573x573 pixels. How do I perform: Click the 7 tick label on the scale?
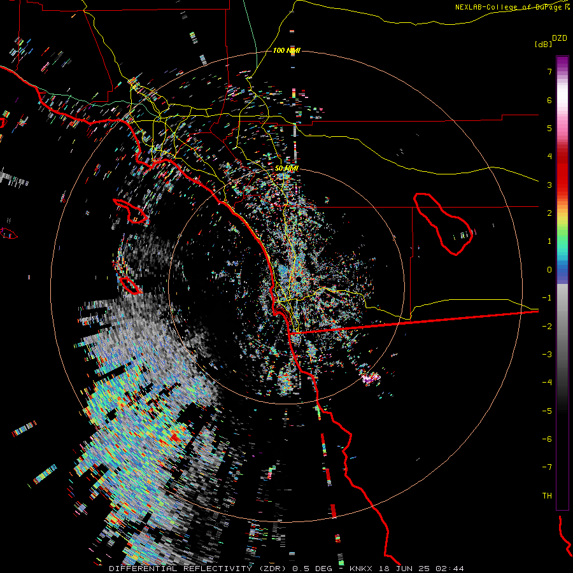click(549, 71)
